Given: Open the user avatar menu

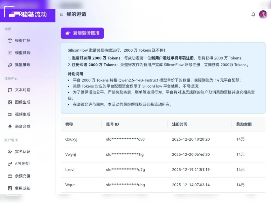Looking at the screenshot, I should coord(263,14).
